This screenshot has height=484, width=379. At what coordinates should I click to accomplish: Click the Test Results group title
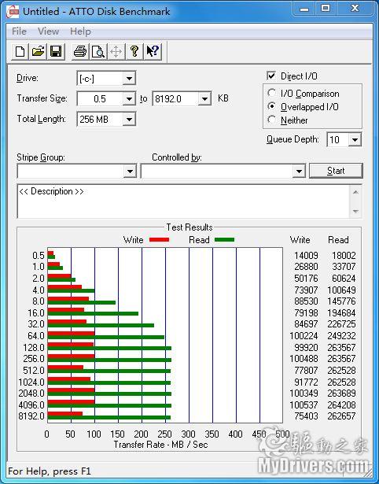pos(189,227)
